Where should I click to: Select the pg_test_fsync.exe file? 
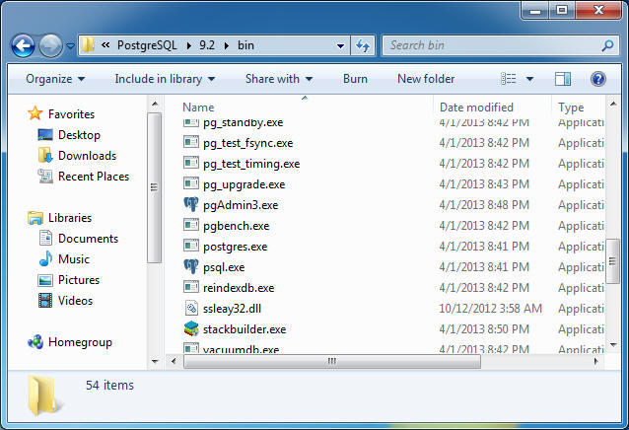[x=247, y=143]
